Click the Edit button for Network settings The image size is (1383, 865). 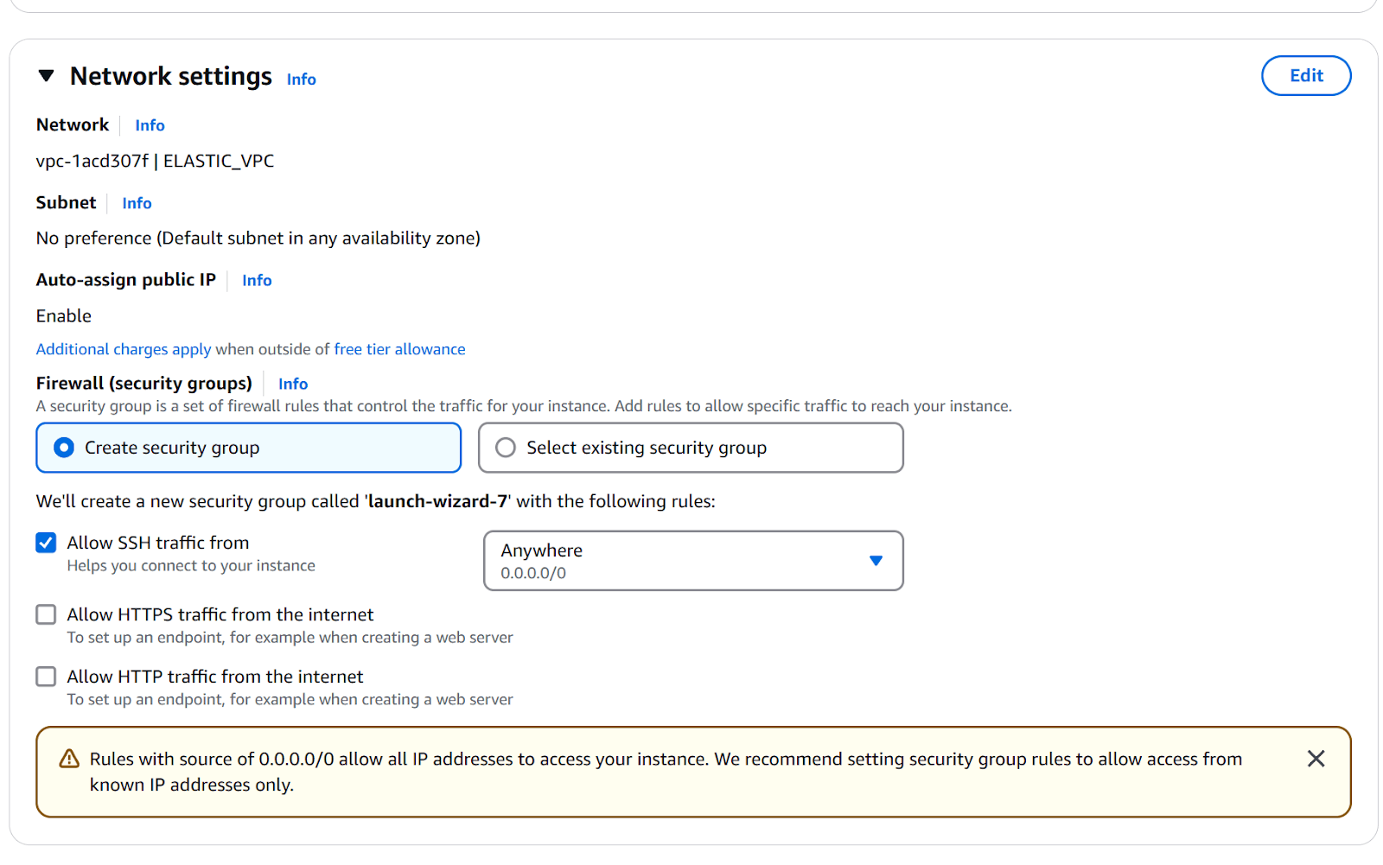1305,76
